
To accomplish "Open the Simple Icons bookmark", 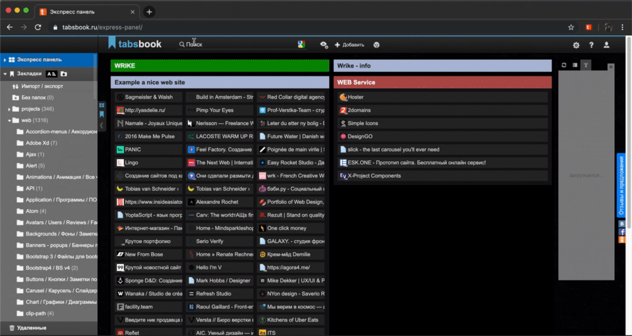I will [442, 123].
